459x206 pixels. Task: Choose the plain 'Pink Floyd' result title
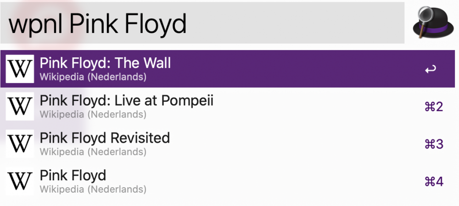point(73,175)
